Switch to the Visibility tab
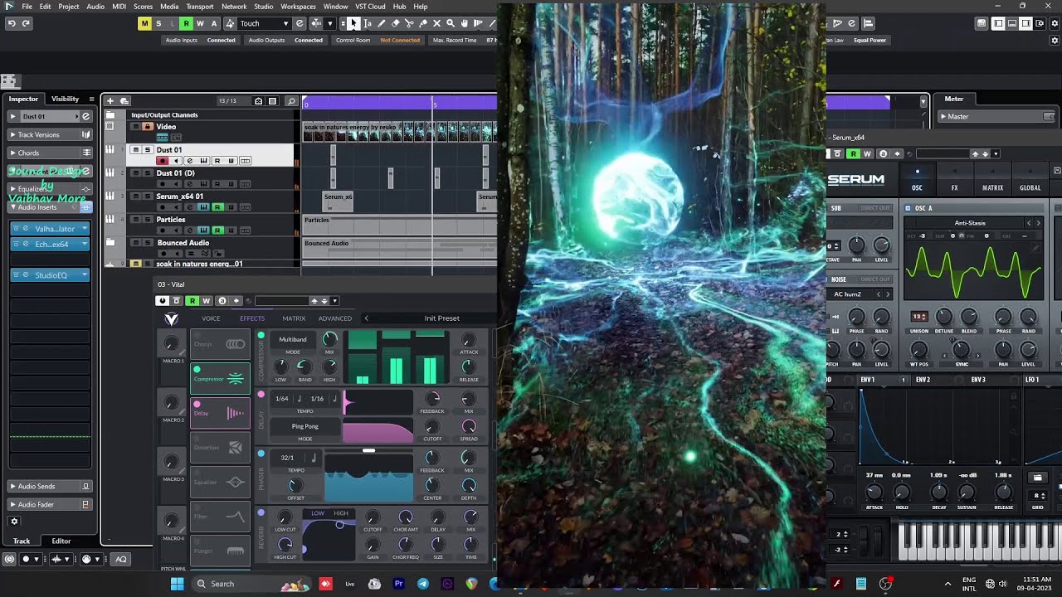Screen dimensions: 1062x597 point(66,99)
